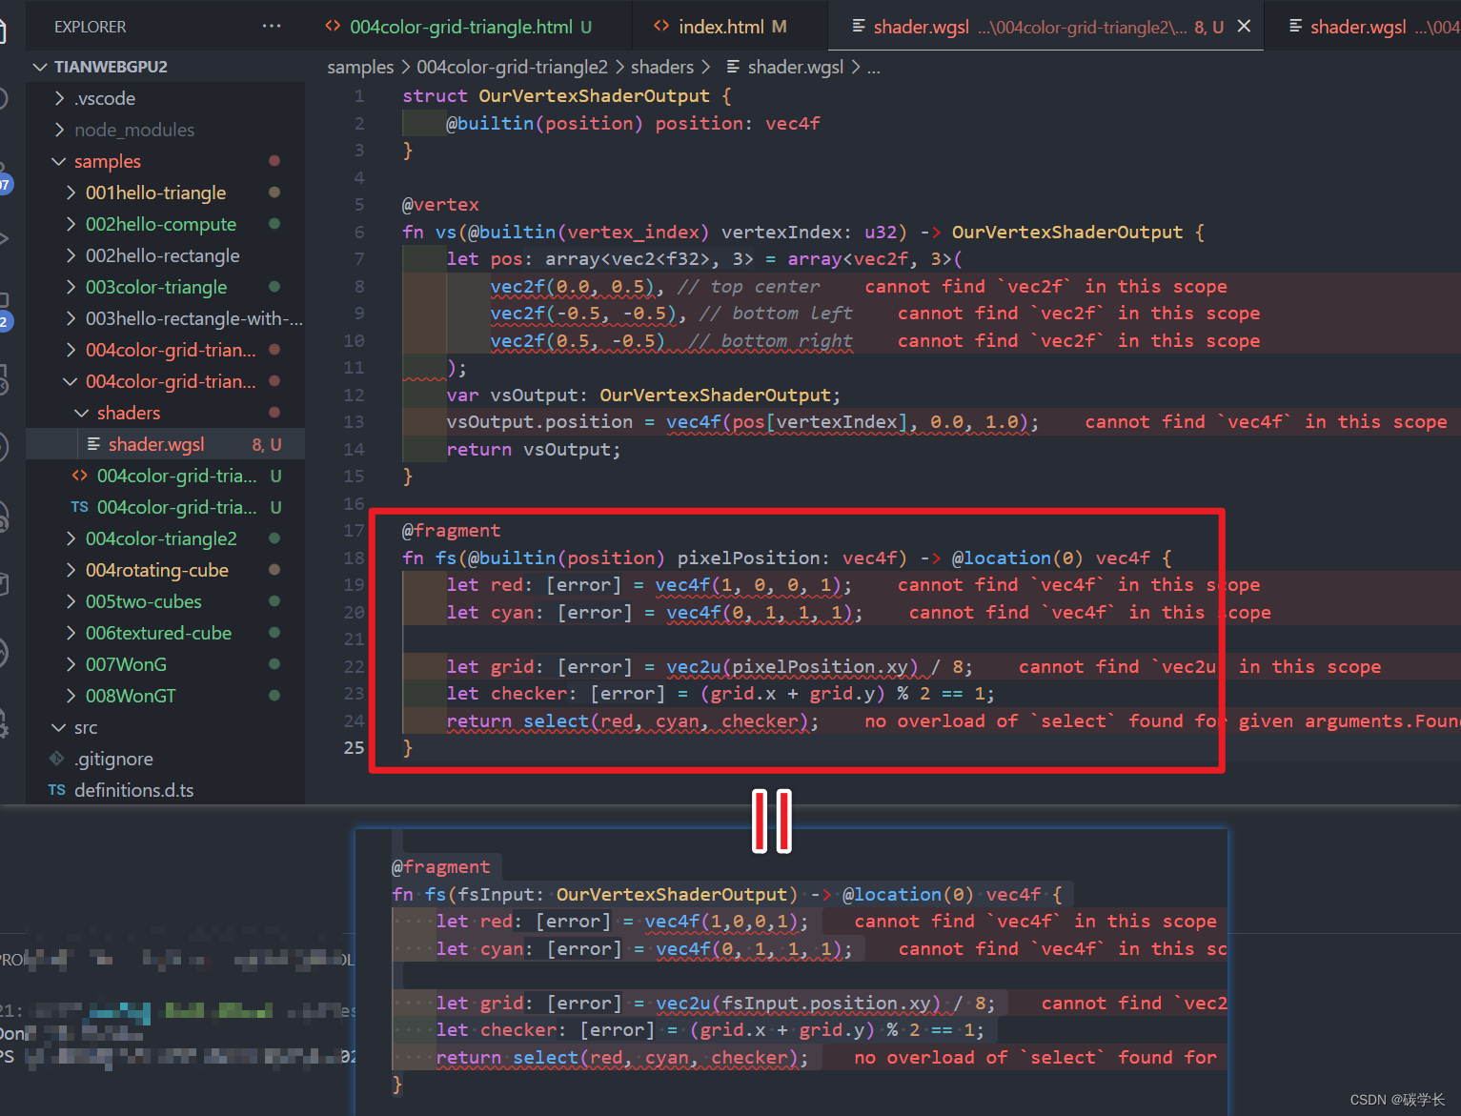This screenshot has height=1116, width=1461.
Task: Select shader.wgsl file in explorer tree
Action: coord(166,444)
